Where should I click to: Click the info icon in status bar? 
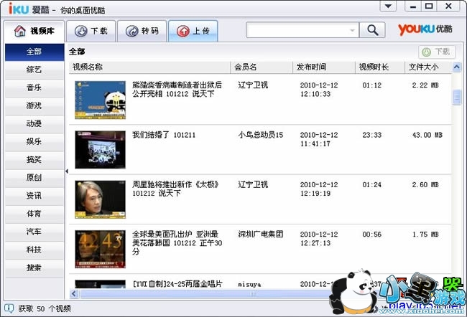[7, 308]
